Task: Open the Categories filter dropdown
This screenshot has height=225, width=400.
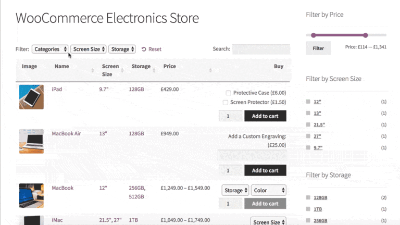Action: (x=50, y=49)
